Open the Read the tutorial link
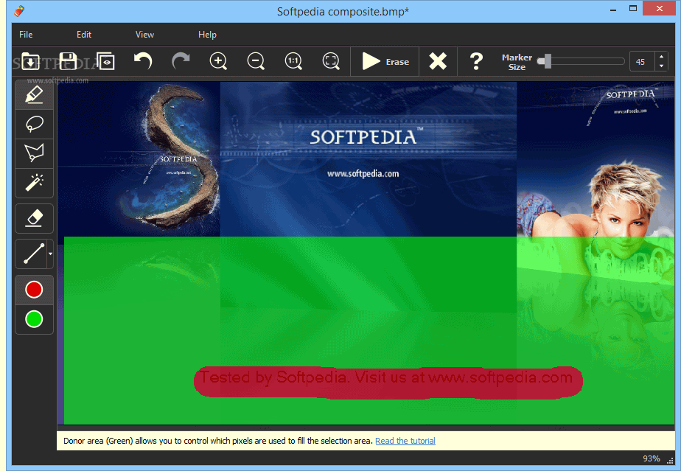681x471 pixels. point(405,441)
